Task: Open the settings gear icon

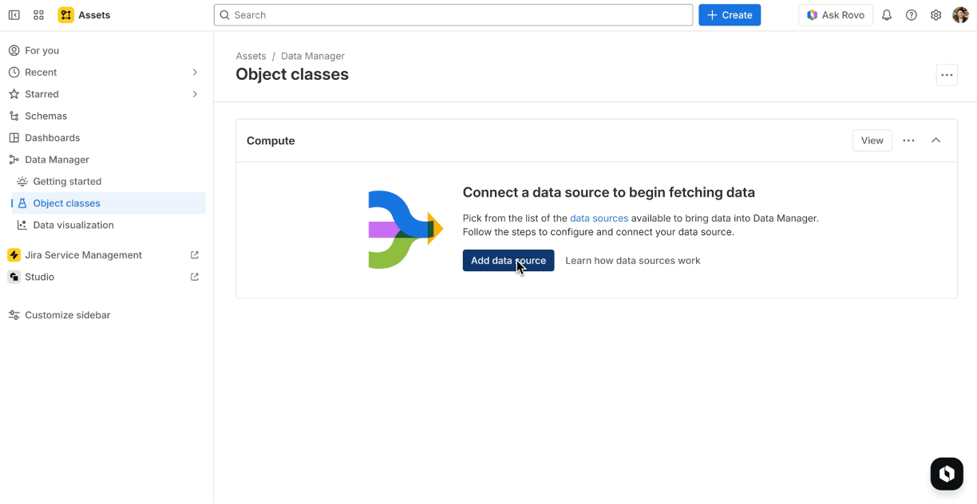Action: coord(936,15)
